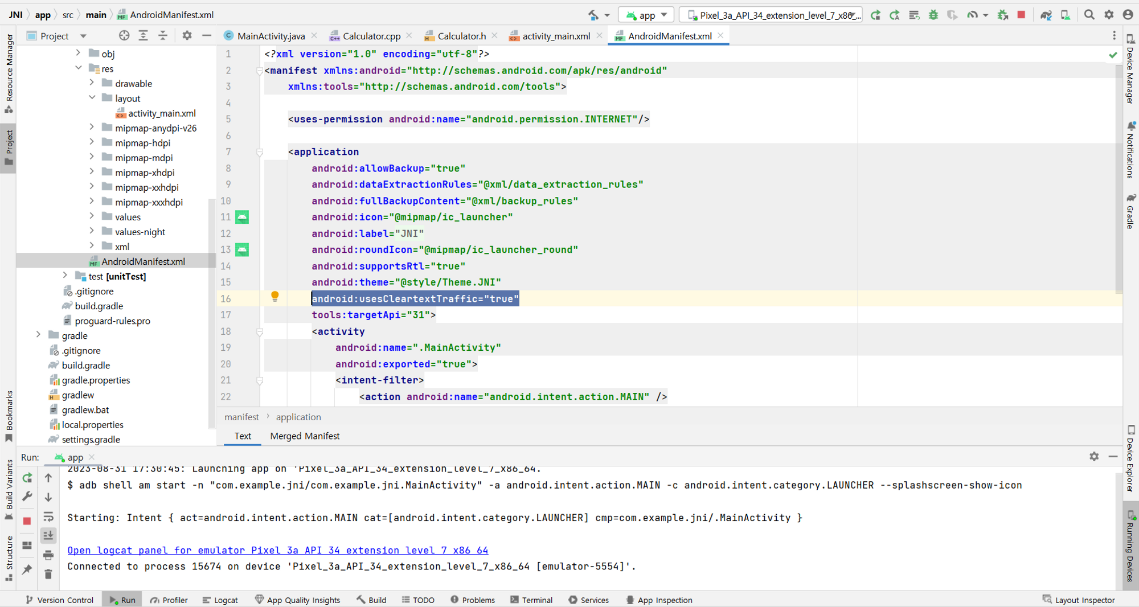Viewport: 1139px width, 607px height.
Task: Click the Print icon in Run panel
Action: coord(48,555)
